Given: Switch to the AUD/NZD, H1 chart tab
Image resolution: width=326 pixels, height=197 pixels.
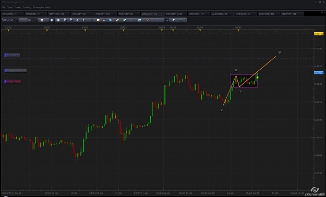Looking at the screenshot, I should (x=222, y=14).
